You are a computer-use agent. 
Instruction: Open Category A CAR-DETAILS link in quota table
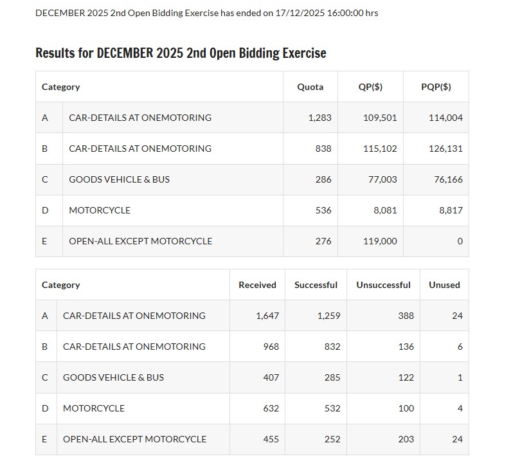(x=140, y=118)
